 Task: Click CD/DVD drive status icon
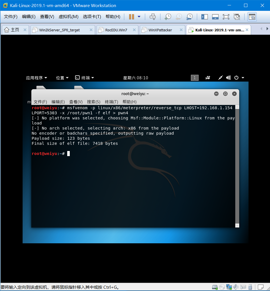222,287
